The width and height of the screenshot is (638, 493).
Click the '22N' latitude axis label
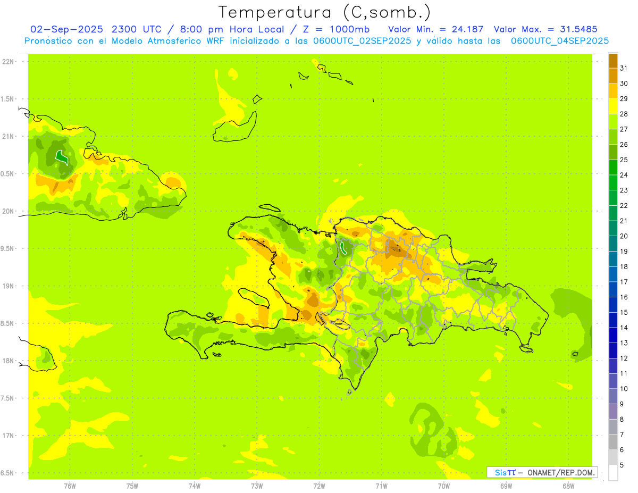coord(8,62)
